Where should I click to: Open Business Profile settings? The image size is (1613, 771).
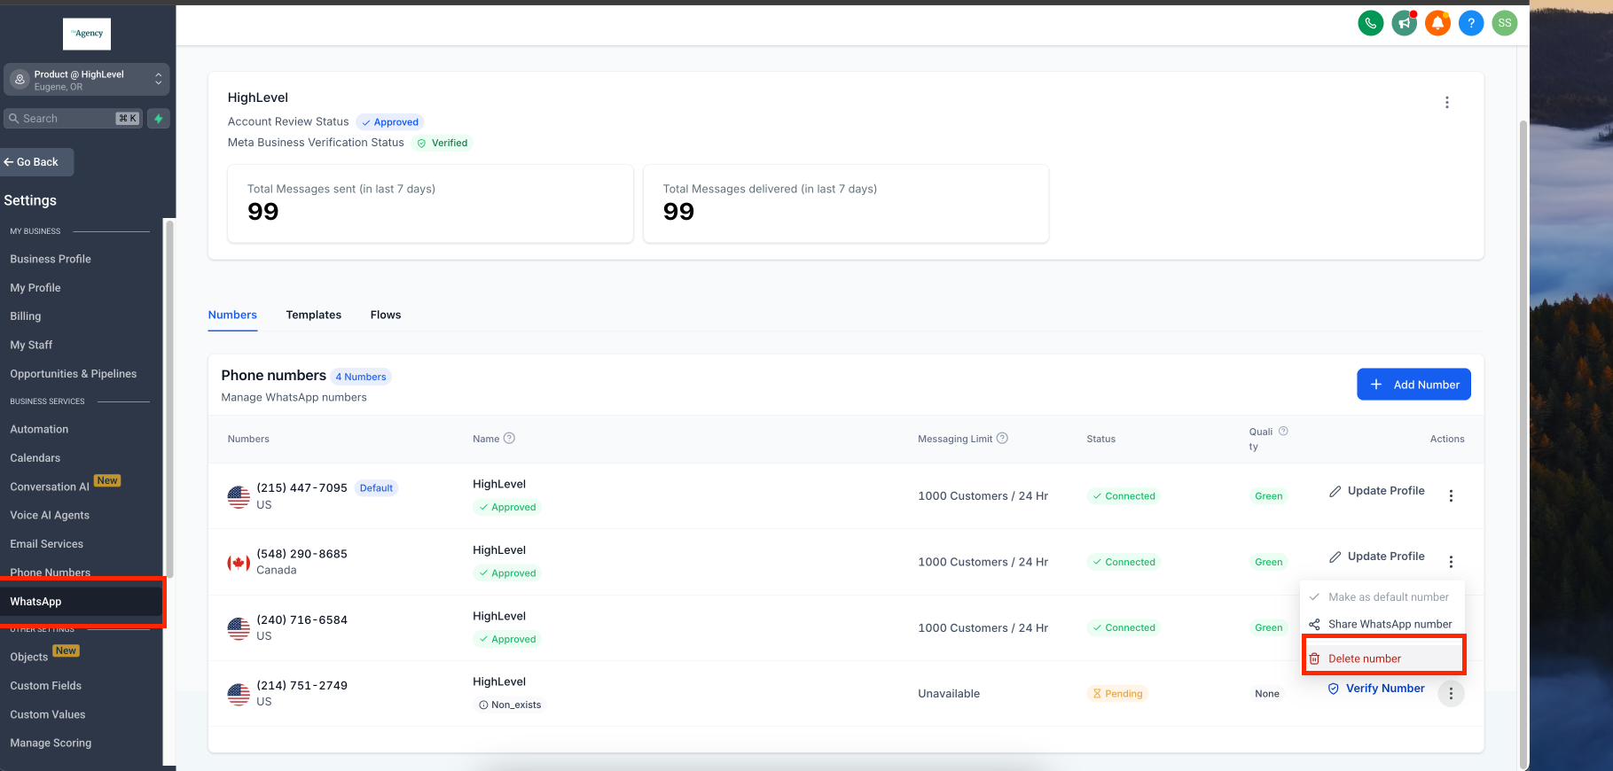click(51, 259)
